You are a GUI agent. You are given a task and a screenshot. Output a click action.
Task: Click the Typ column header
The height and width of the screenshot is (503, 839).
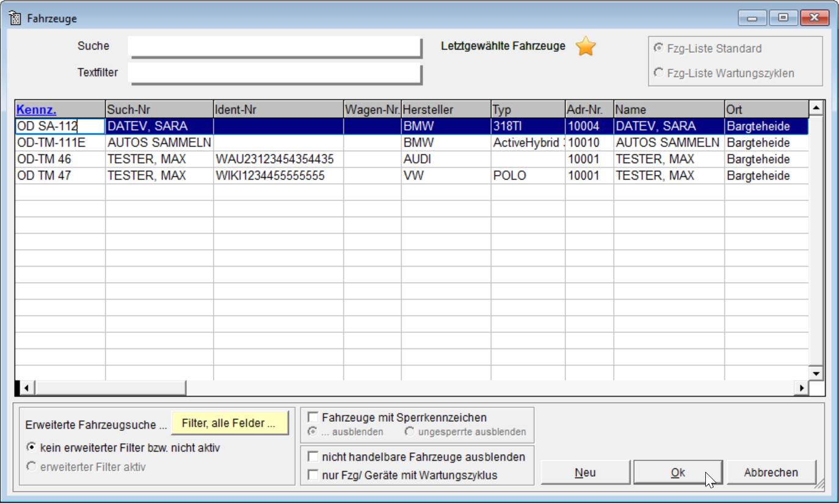click(528, 110)
